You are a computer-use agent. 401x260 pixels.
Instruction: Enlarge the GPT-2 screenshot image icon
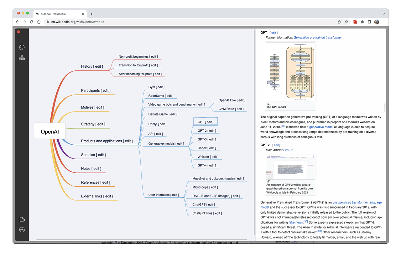269,181
